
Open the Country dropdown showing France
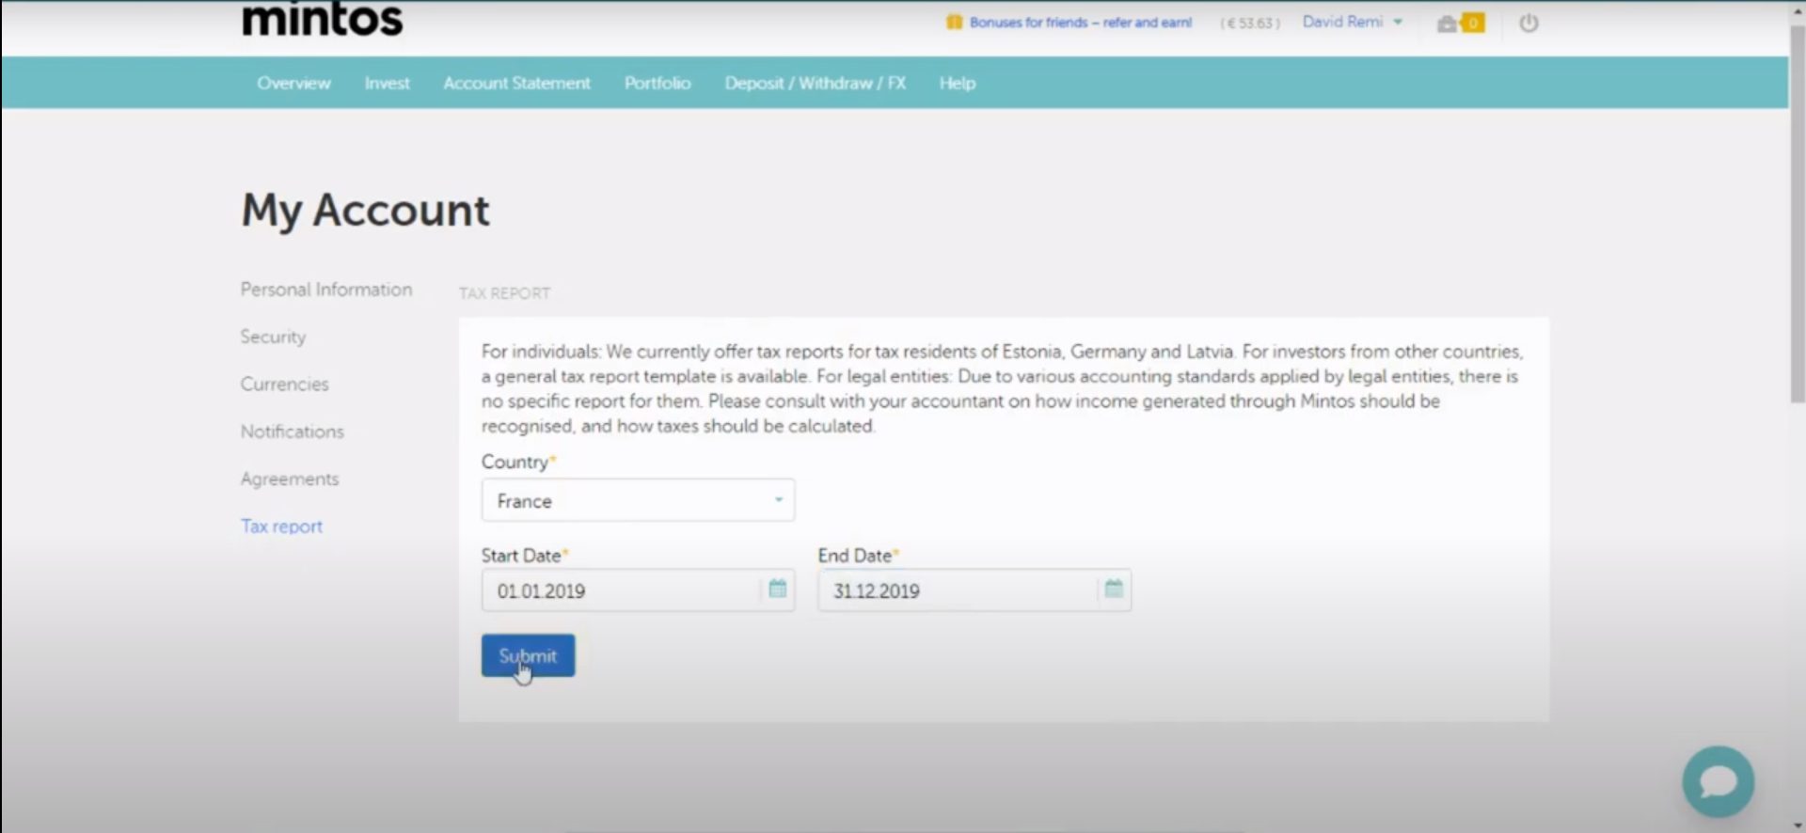click(638, 500)
